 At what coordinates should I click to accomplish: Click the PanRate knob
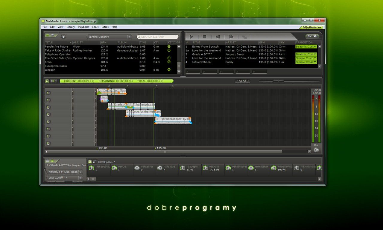pos(205,168)
